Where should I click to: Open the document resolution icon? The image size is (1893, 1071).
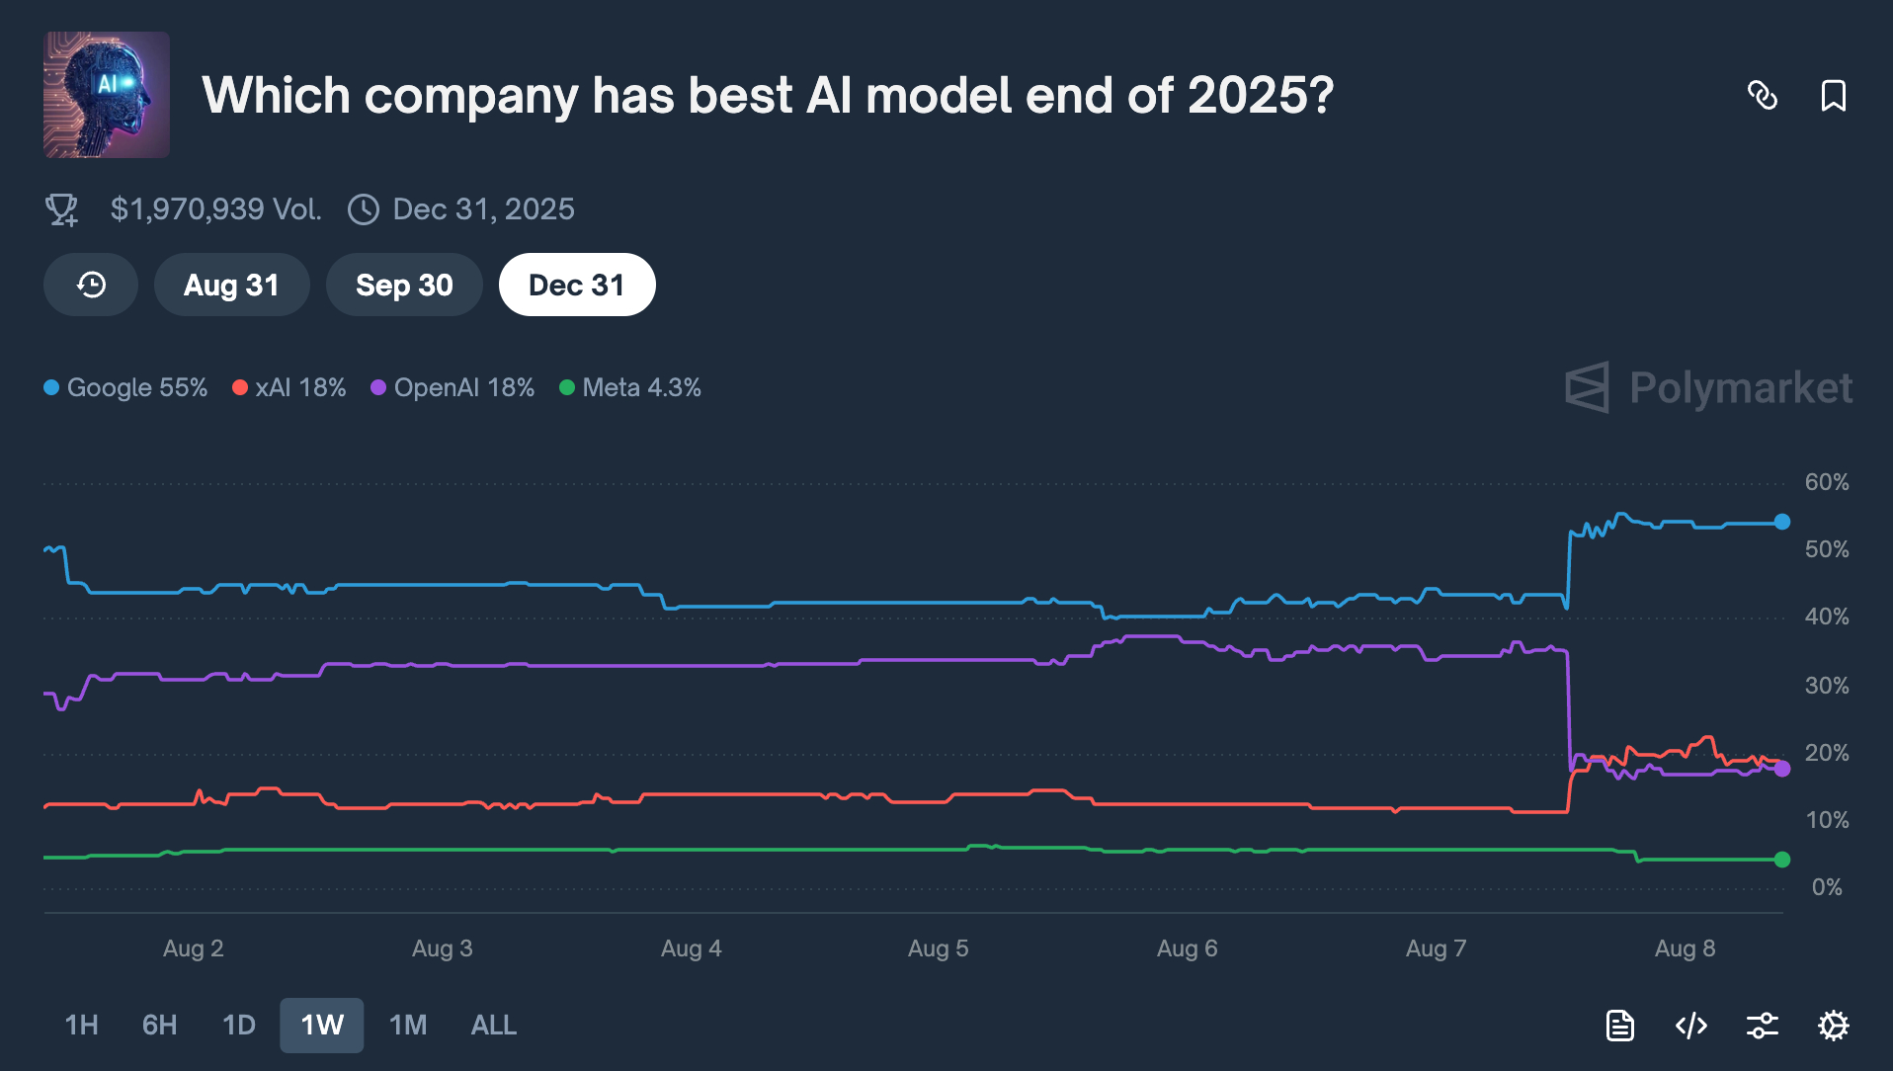click(x=1619, y=1026)
